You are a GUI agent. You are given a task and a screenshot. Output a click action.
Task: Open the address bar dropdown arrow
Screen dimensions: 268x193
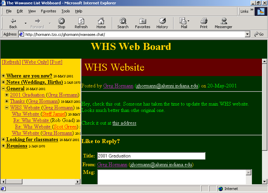[x=248, y=34]
